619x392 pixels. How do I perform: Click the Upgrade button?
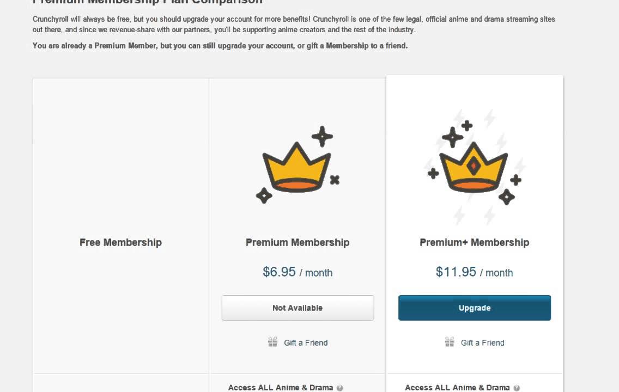[x=475, y=308]
